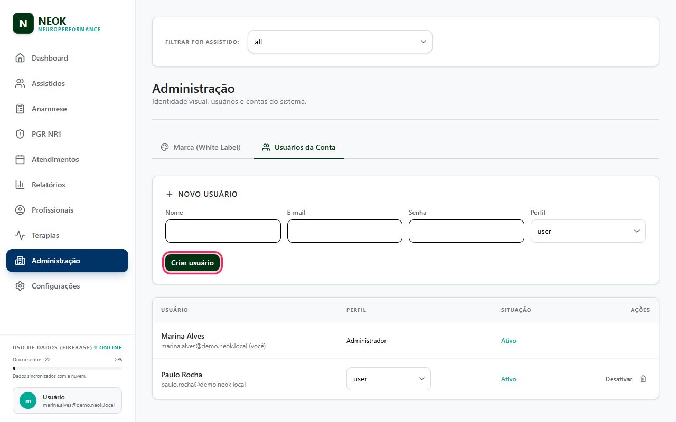Click Ativo status for Paulo Rocha
Viewport: 676px width, 422px height.
click(x=509, y=379)
